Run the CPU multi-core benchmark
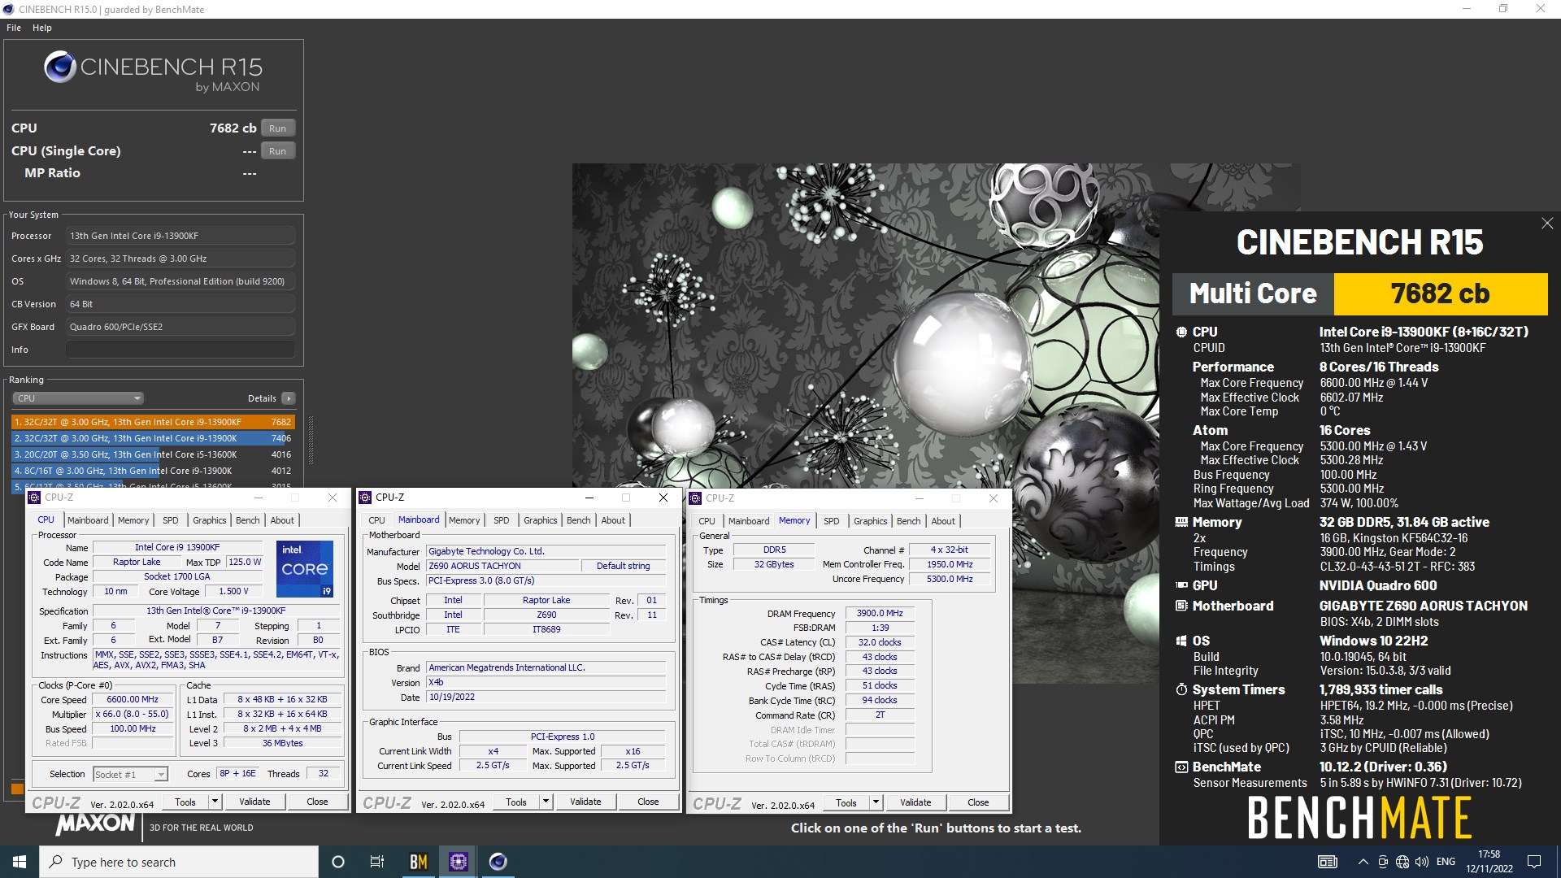Viewport: 1561px width, 878px height. 278,128
